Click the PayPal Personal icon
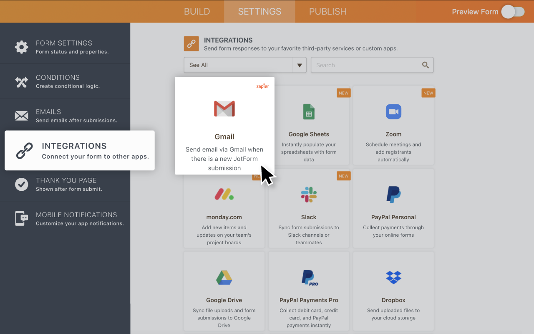 393,194
